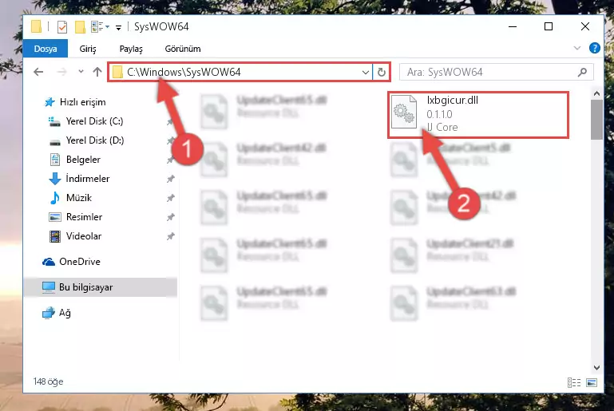Viewport: 614px width, 411px height.
Task: Click the pin icon next to İndirmeler
Action: click(x=170, y=179)
